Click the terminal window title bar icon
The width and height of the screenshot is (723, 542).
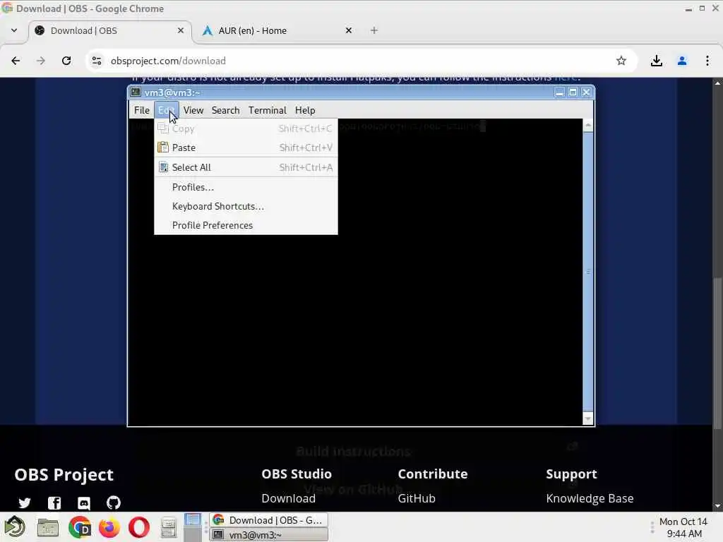(x=136, y=92)
